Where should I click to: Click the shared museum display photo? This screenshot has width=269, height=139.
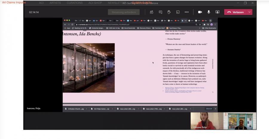coord(89,68)
